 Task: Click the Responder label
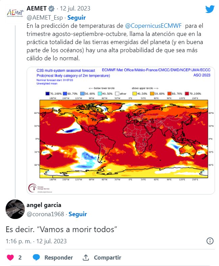(x=58, y=258)
